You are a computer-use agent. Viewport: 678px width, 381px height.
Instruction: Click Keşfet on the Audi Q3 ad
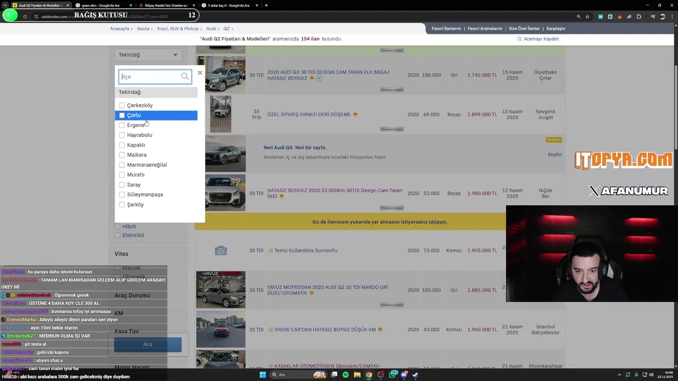point(555,155)
